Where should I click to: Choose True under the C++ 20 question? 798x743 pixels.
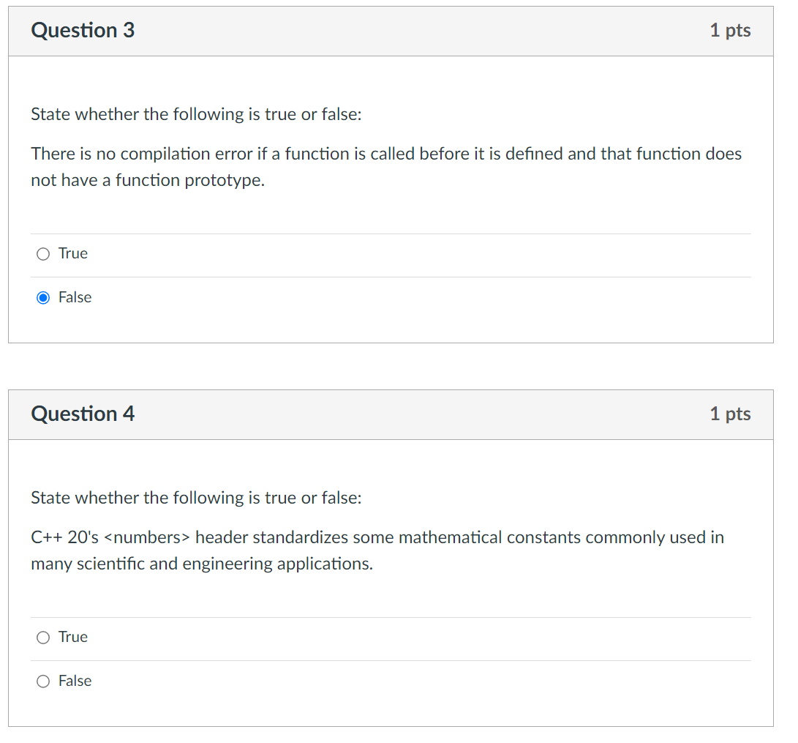pyautogui.click(x=43, y=637)
